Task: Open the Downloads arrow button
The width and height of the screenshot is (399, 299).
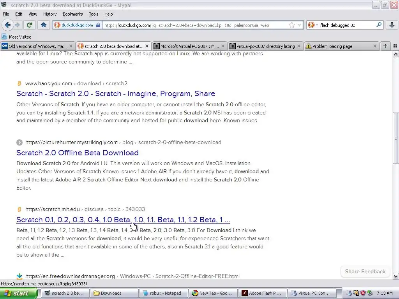Action: coord(392,25)
